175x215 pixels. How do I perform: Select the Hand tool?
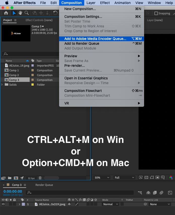tap(20, 13)
